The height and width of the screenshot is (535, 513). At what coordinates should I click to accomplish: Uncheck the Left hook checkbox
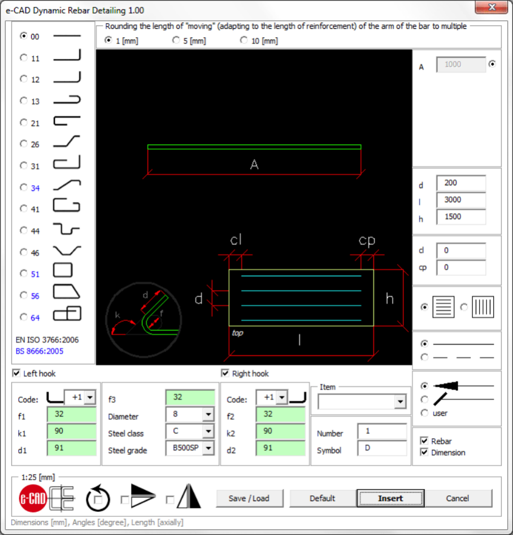16,373
